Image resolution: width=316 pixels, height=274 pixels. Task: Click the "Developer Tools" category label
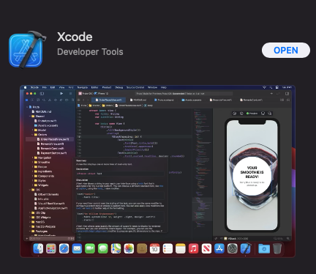coord(90,52)
